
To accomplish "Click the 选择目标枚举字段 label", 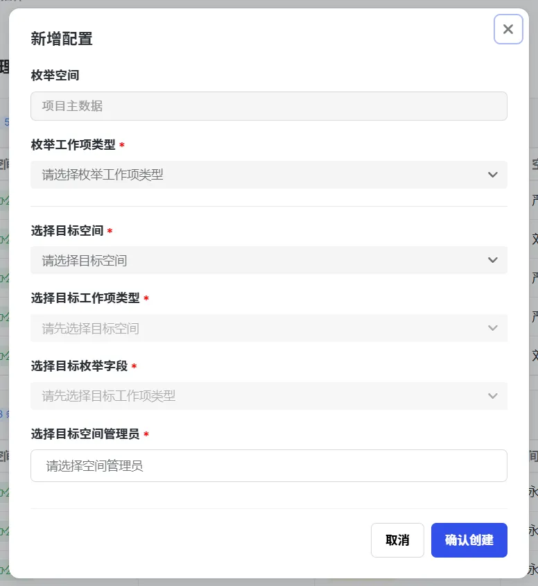I will point(79,366).
